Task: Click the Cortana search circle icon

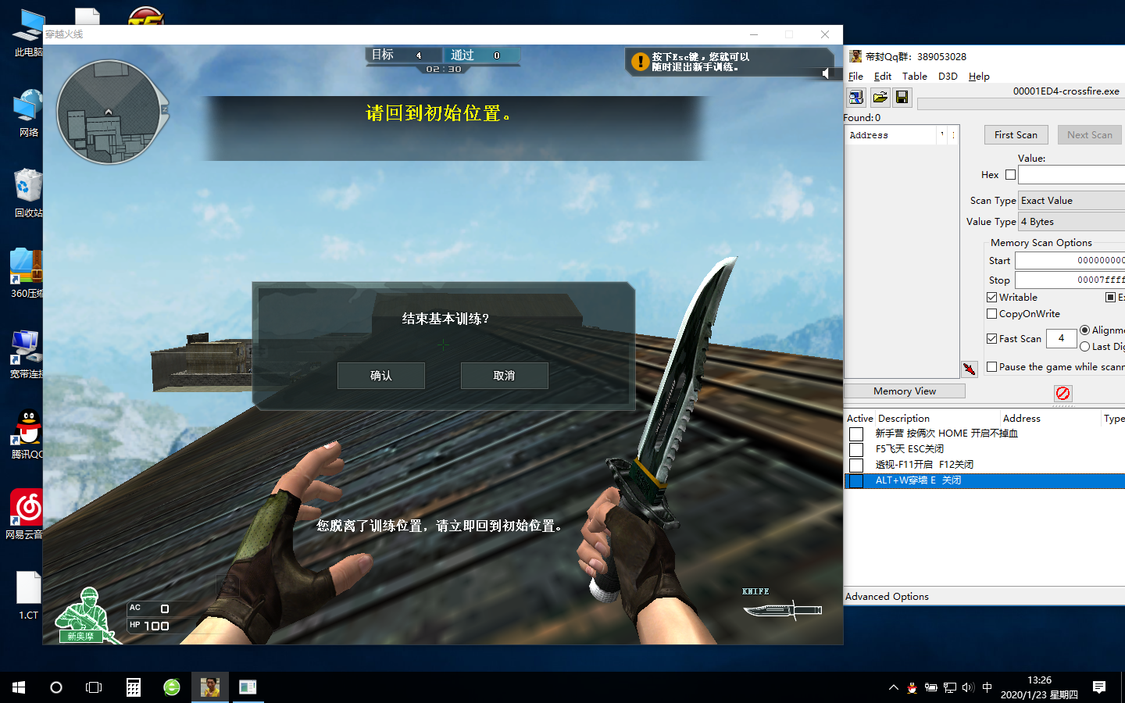Action: tap(55, 687)
